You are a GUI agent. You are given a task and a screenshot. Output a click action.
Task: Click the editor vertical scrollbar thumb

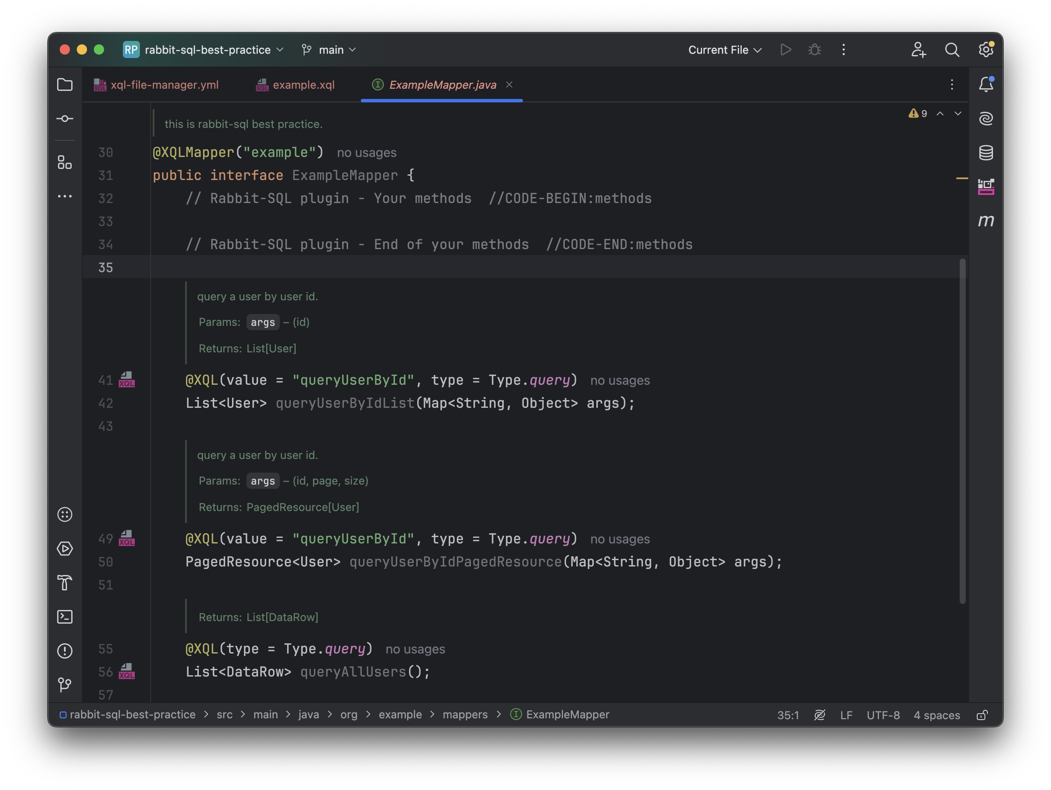(962, 431)
